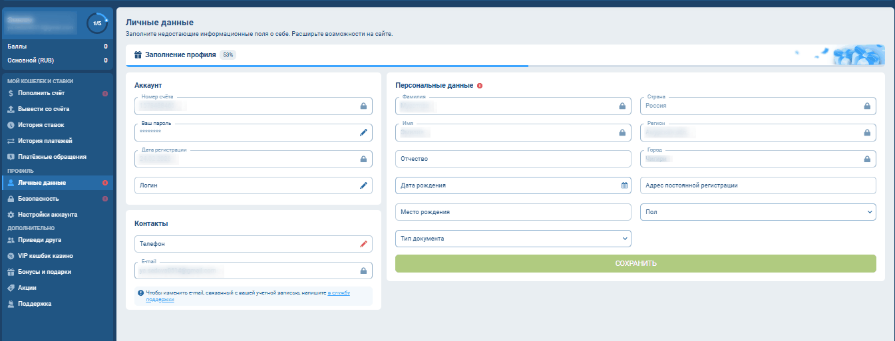Click the lock icon in Страна field
The width and height of the screenshot is (895, 341).
(x=867, y=106)
